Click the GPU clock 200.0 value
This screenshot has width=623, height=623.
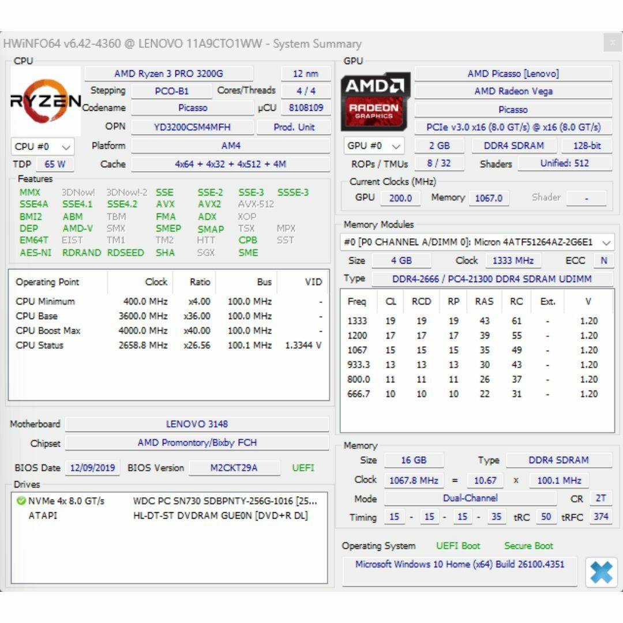pos(400,198)
